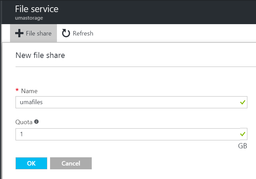The height and width of the screenshot is (179, 256).
Task: Click the plus icon for File share
Action: click(19, 33)
